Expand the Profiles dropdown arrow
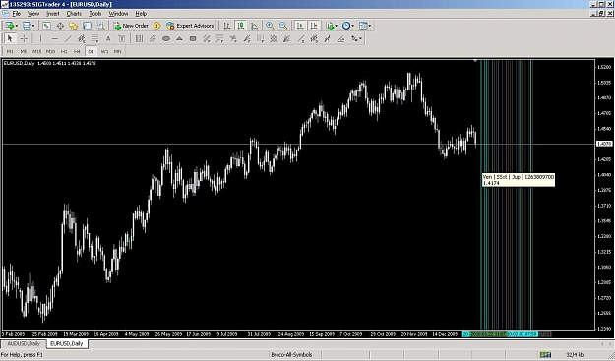The height and width of the screenshot is (361, 615). [33, 26]
